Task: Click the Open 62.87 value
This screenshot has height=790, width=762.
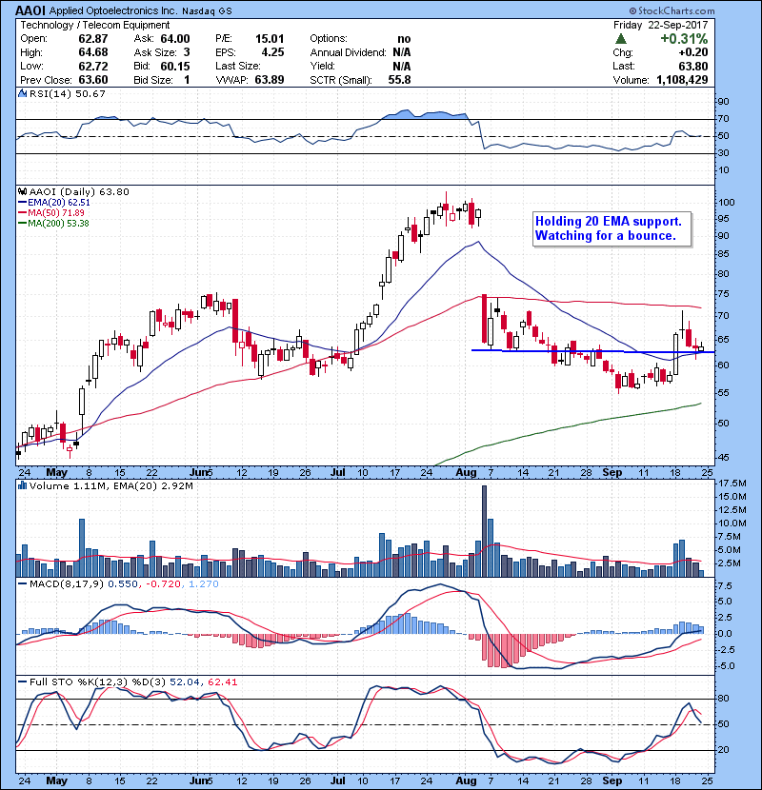Action: tap(93, 39)
